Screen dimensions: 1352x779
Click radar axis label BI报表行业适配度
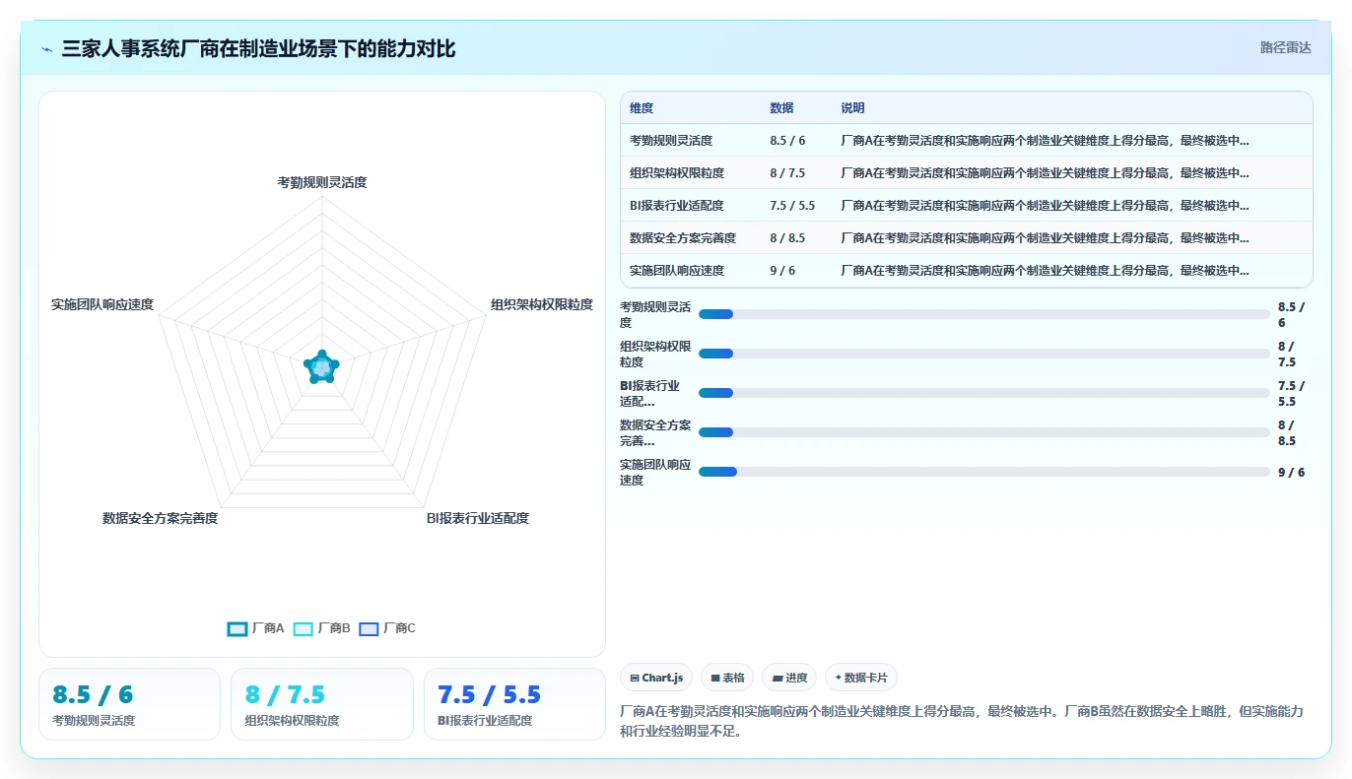478,518
